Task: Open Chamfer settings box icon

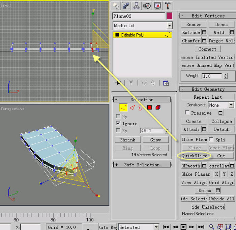Action: click(204, 41)
